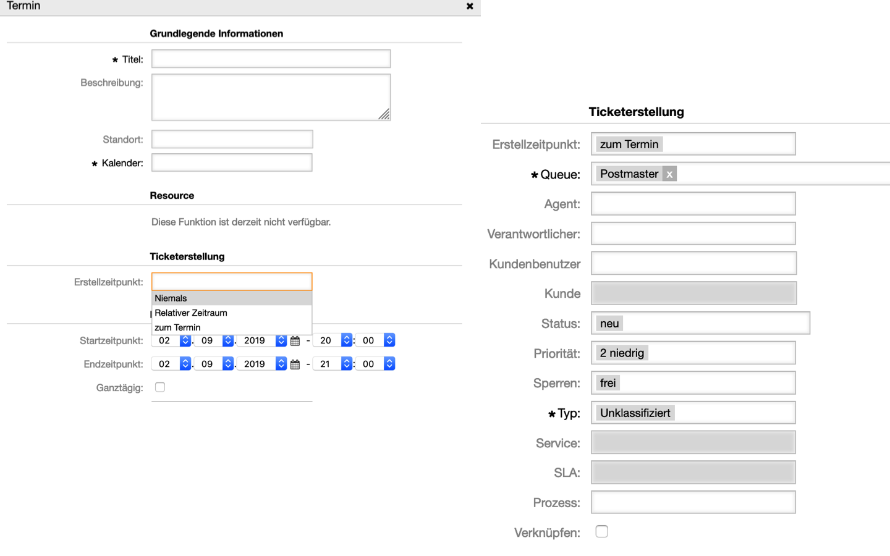Click the Startzeitpunkt day stepper arrows
This screenshot has width=890, height=556.
(x=185, y=340)
